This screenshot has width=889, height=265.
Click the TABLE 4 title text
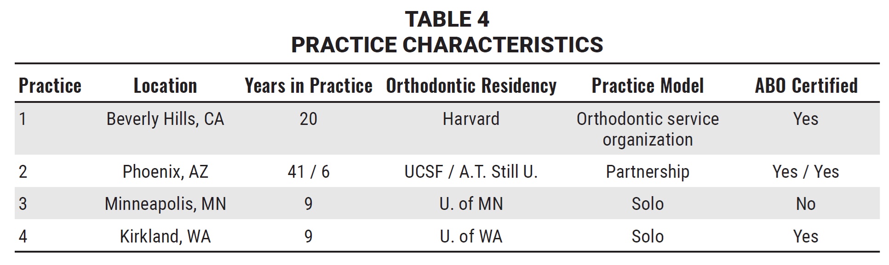point(447,19)
